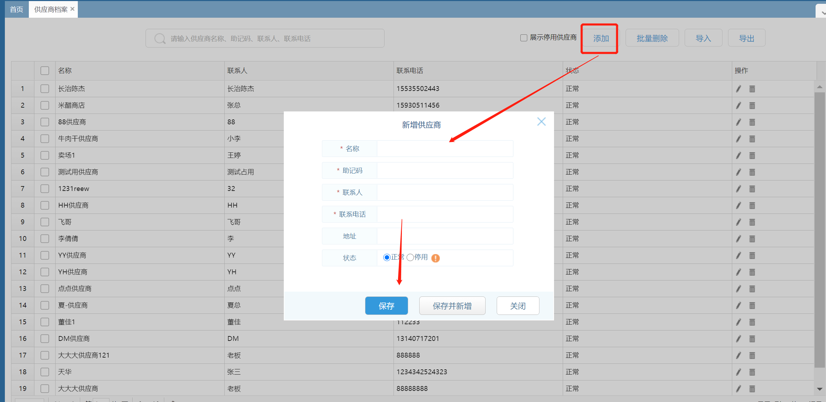Switch to 供应商档案 tab
The width and height of the screenshot is (826, 402).
[51, 9]
